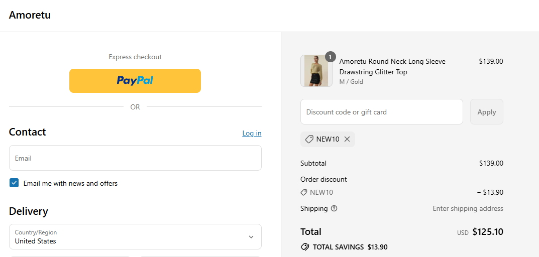The image size is (539, 257).
Task: Focus the Discount code or gift card field
Action: point(382,111)
